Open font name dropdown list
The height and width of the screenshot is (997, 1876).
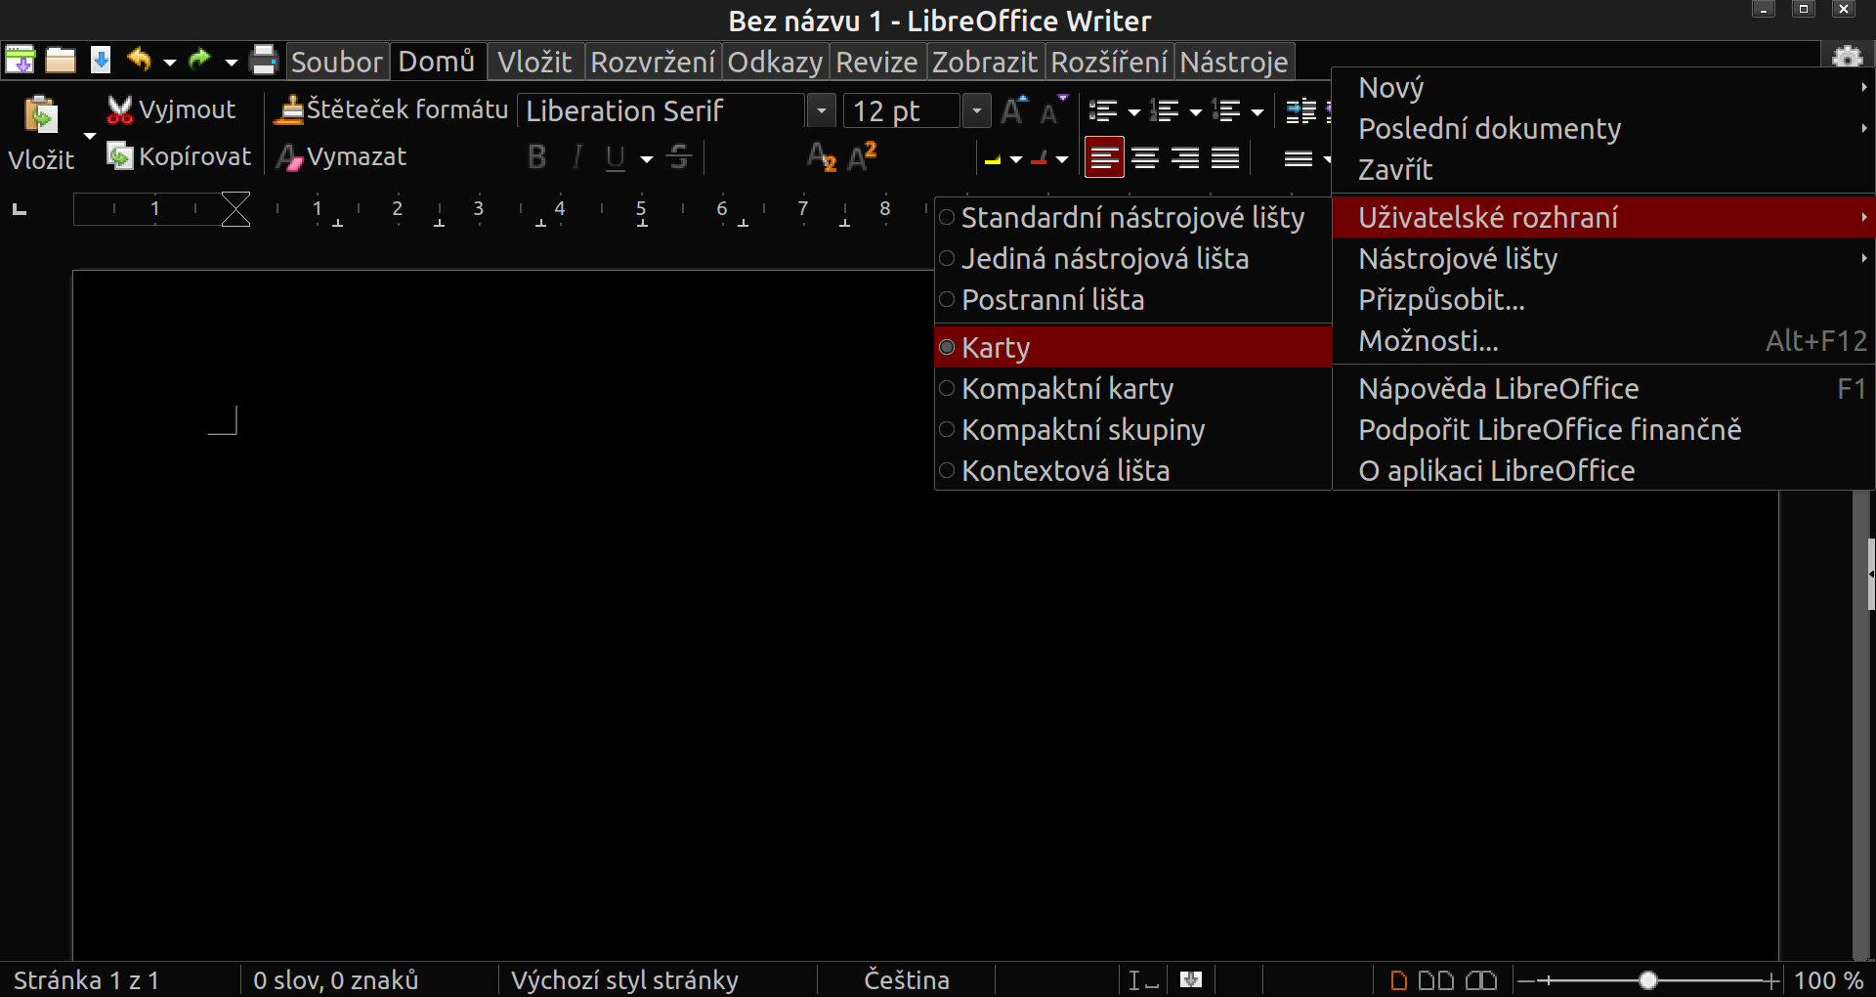coord(822,110)
